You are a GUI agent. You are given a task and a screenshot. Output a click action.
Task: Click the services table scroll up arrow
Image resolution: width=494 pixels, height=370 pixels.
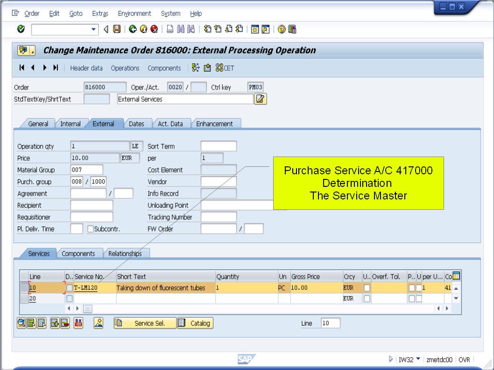pyautogui.click(x=456, y=288)
